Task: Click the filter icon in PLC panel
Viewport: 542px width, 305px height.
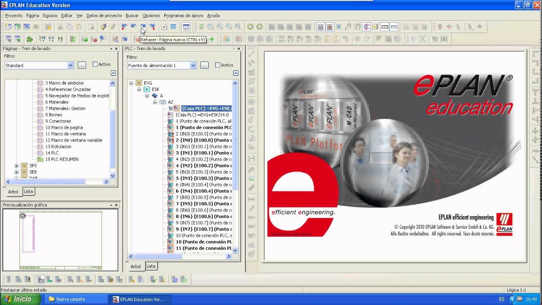Action: (236, 73)
